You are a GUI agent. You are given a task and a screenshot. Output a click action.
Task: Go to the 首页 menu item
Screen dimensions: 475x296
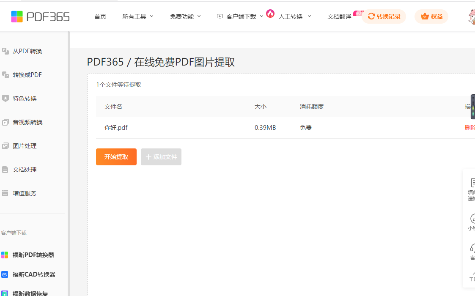(x=100, y=16)
